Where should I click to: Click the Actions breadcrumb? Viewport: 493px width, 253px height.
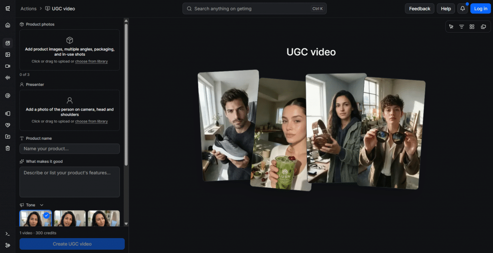tap(28, 9)
